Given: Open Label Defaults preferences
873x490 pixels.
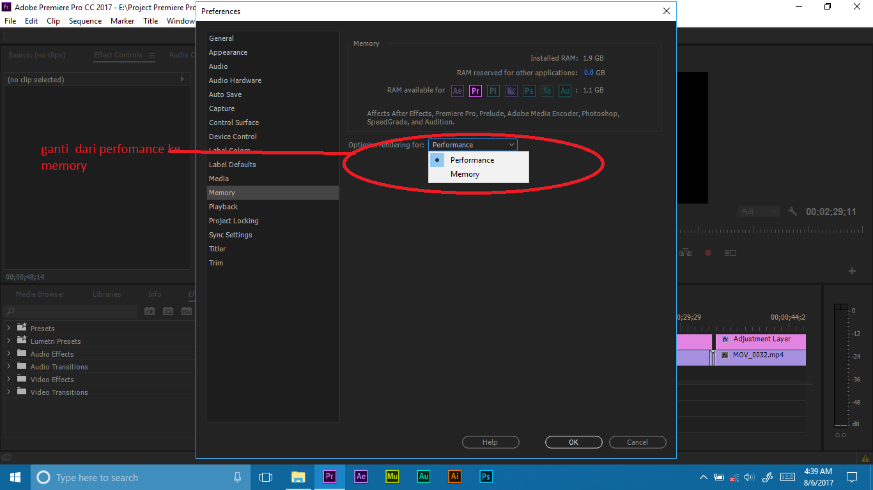Looking at the screenshot, I should click(273, 165).
